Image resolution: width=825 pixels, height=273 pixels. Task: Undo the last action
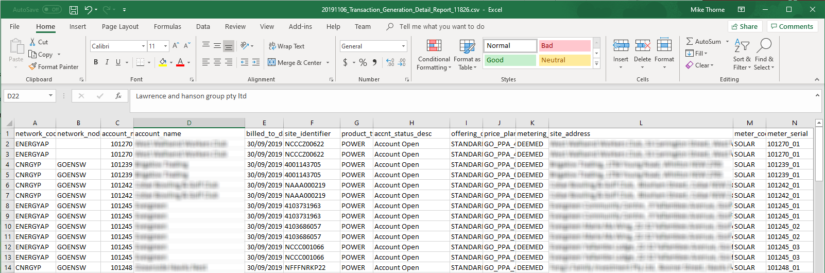88,9
